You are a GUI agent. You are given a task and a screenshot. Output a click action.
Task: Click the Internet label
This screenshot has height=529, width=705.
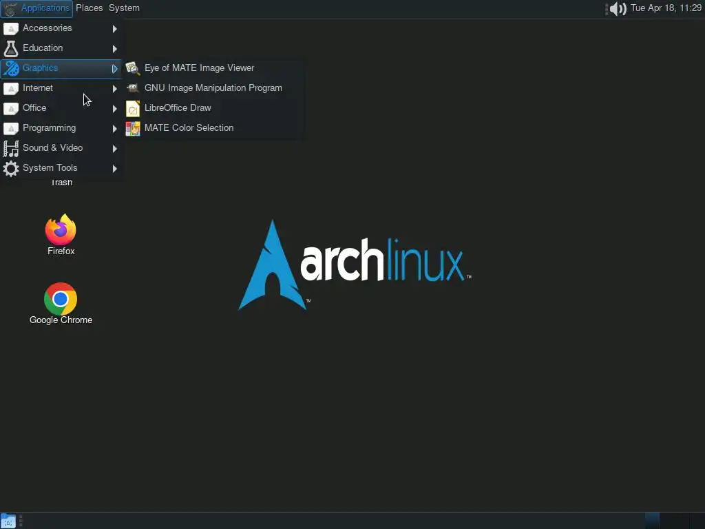pyautogui.click(x=38, y=87)
